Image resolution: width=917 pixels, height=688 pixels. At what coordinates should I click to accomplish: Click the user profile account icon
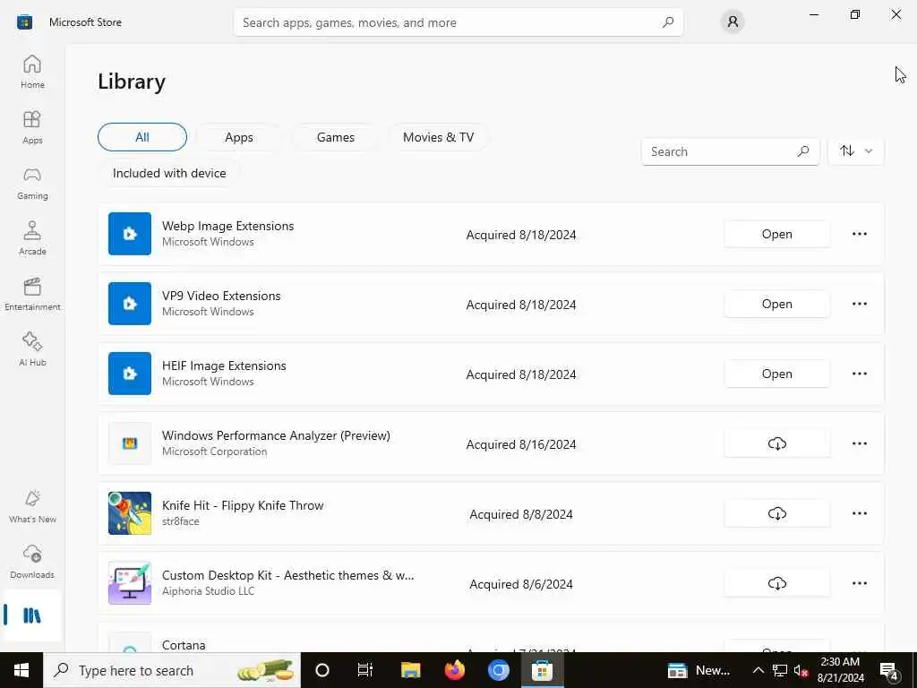[733, 22]
